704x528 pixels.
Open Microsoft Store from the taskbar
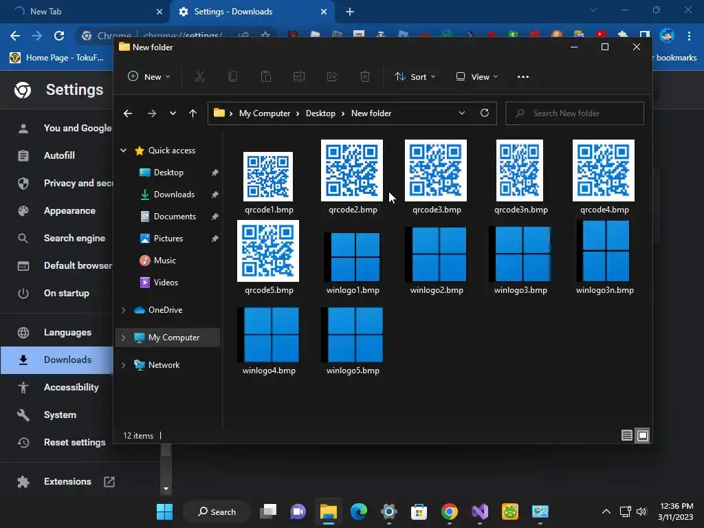click(419, 511)
